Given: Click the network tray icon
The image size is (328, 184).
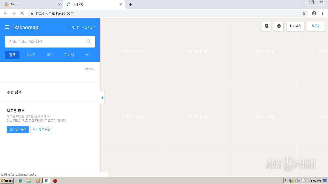Looking at the screenshot, I should pos(291,181).
